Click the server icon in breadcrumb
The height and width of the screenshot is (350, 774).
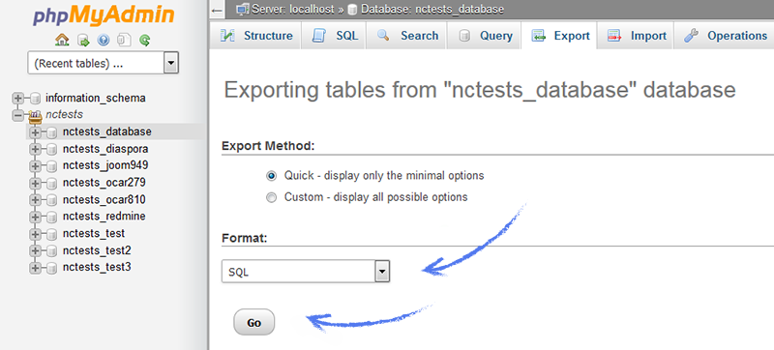[243, 9]
